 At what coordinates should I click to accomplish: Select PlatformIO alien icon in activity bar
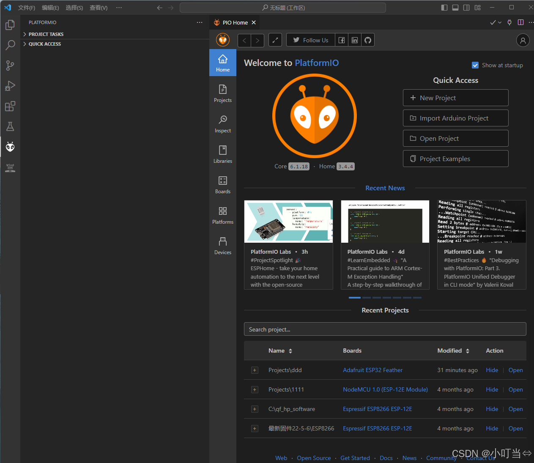pos(10,147)
